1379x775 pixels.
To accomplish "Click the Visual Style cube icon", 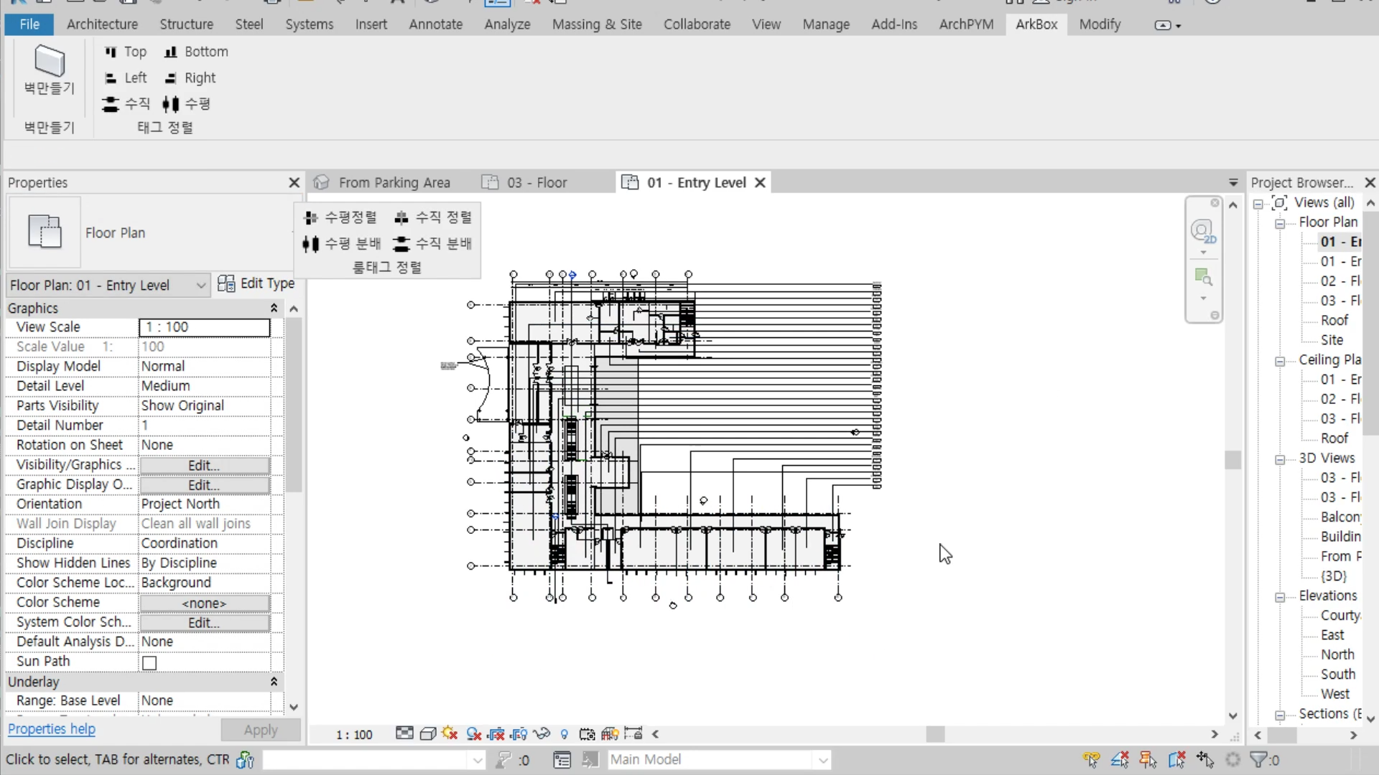I will [x=428, y=733].
